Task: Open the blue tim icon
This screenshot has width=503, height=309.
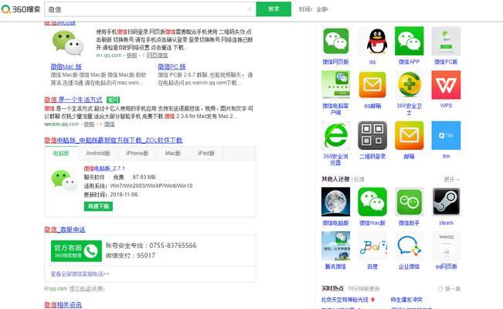Action: [x=446, y=135]
